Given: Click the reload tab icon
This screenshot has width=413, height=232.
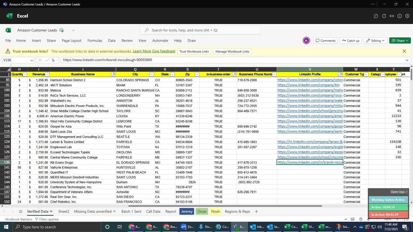Looking at the screenshot, I should coord(384,16).
